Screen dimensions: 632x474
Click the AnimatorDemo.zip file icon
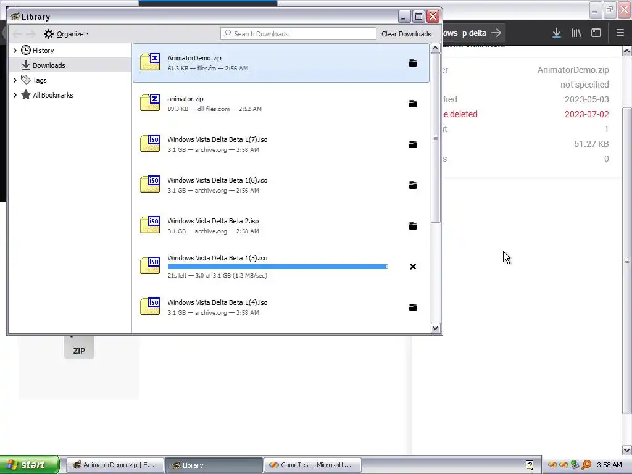[150, 62]
